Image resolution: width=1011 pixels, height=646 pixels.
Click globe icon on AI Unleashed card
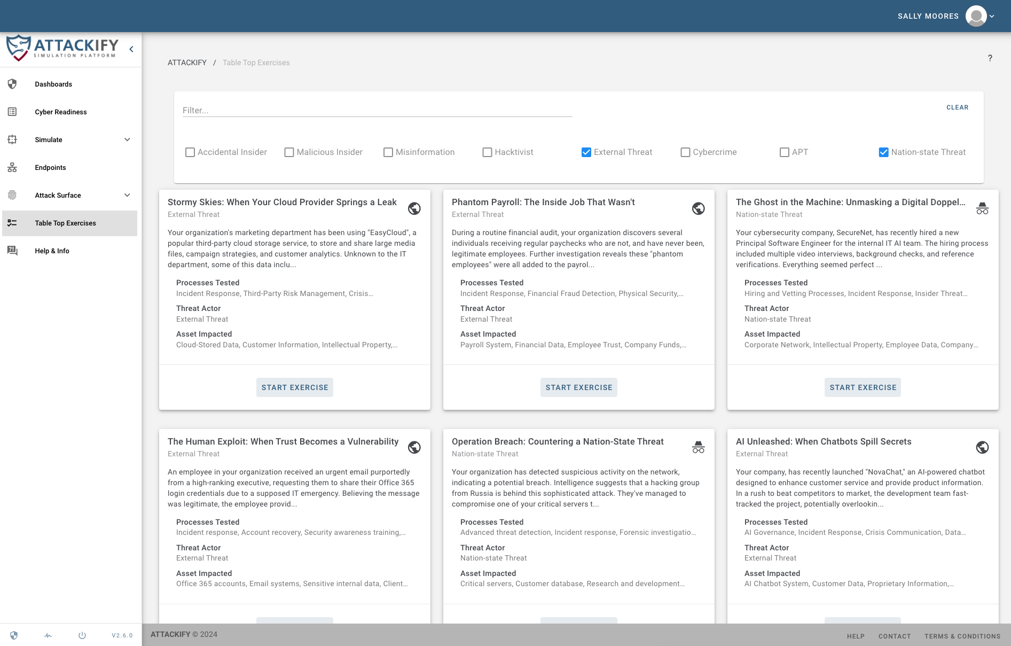(983, 447)
